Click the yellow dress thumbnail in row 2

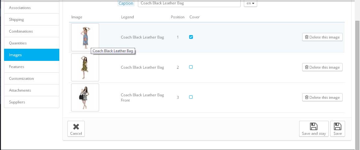pyautogui.click(x=85, y=67)
